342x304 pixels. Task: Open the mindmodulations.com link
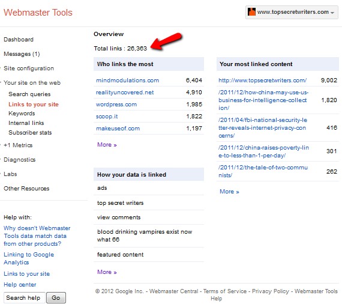click(x=127, y=81)
